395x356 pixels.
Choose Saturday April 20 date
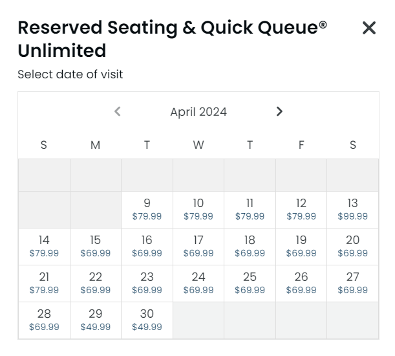[x=352, y=246]
